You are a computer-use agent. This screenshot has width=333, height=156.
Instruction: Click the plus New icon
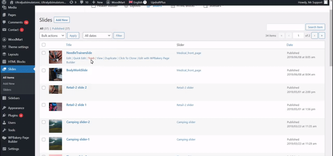[94, 2]
